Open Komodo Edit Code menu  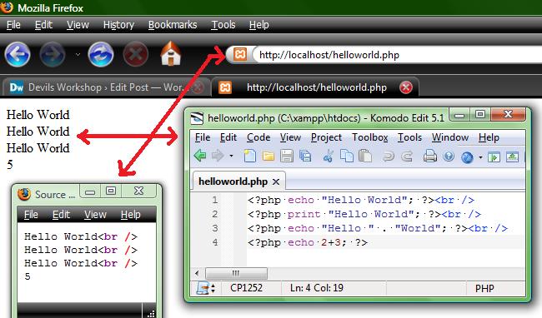click(x=258, y=137)
